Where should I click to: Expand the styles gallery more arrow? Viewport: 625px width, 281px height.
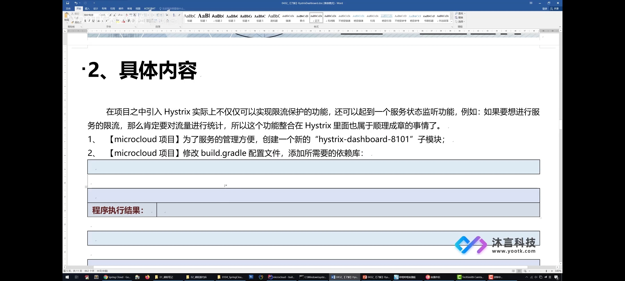point(452,22)
